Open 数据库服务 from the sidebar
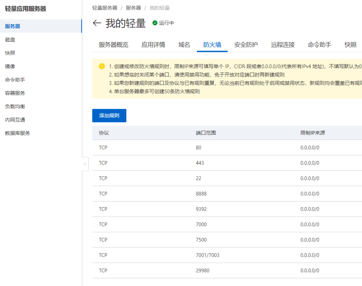The image size is (362, 286). coord(17,133)
